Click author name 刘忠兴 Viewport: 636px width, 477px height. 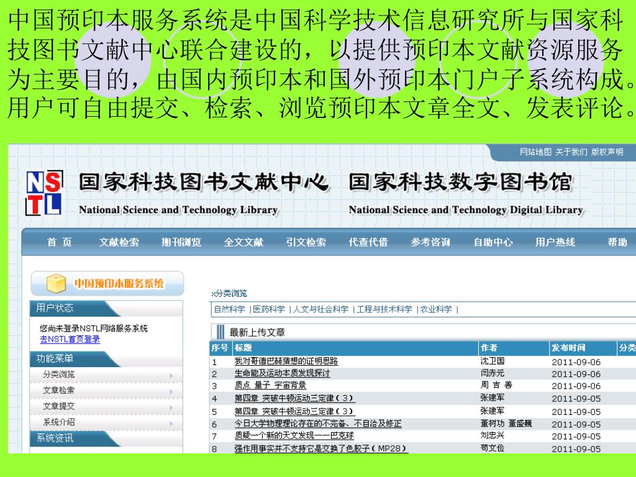click(493, 435)
